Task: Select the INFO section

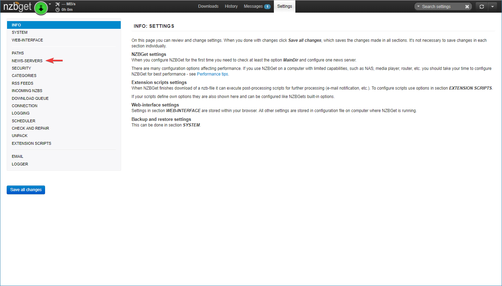Action: pyautogui.click(x=64, y=25)
